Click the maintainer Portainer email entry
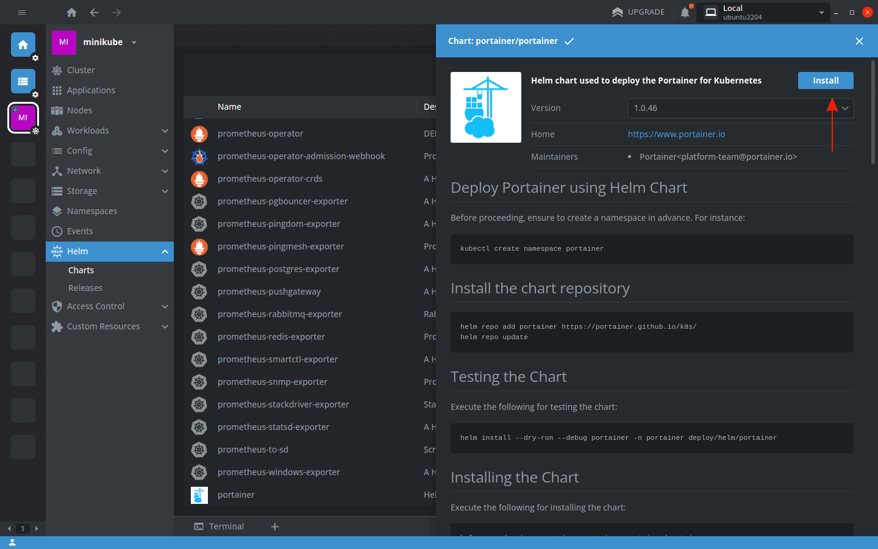Viewport: 878px width, 549px height. click(718, 157)
